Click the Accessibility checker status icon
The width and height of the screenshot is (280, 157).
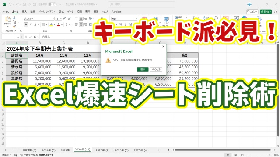[x=21, y=155]
